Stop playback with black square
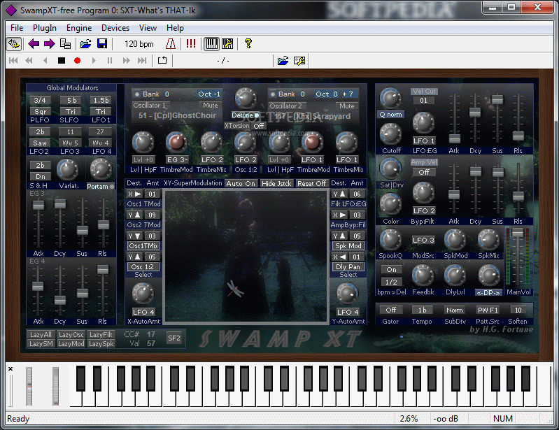Screen dimensions: 559x430 (62, 61)
